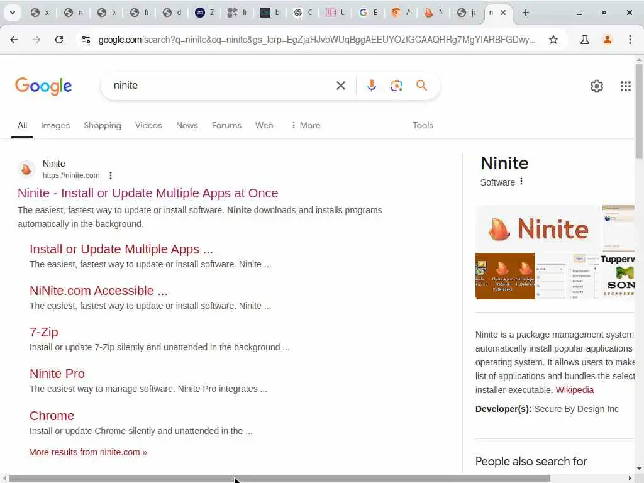Click the 'Developer(s):' label
This screenshot has width=644, height=483.
coord(503,409)
